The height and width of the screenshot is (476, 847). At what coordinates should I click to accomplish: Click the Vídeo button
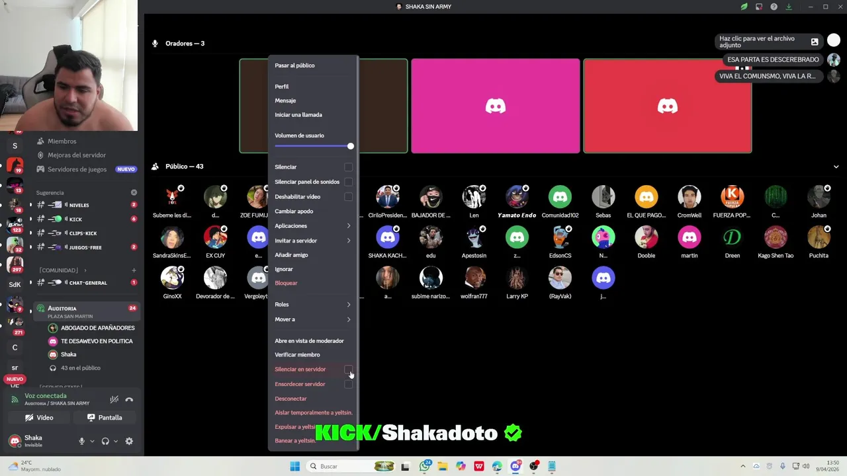pyautogui.click(x=39, y=418)
